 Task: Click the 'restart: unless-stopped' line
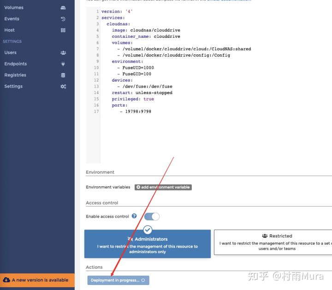coord(142,93)
